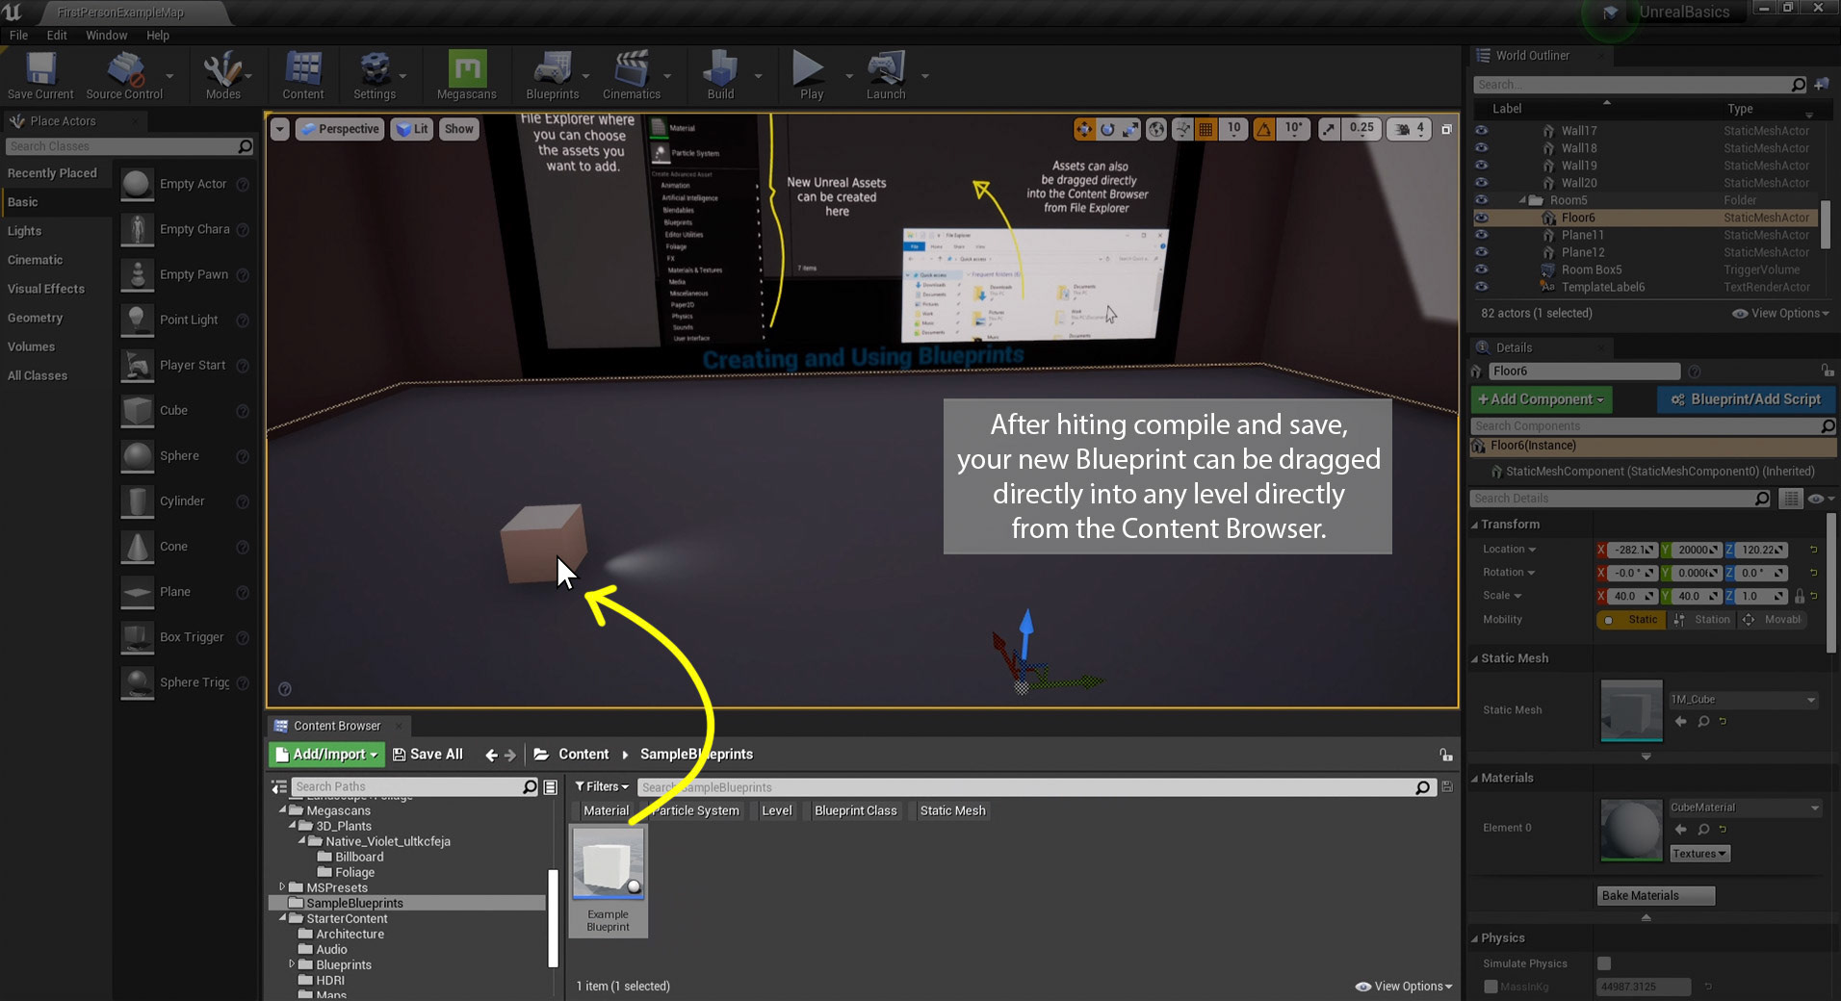The image size is (1841, 1001).
Task: Click the Blueprints toolbar icon
Action: point(553,75)
